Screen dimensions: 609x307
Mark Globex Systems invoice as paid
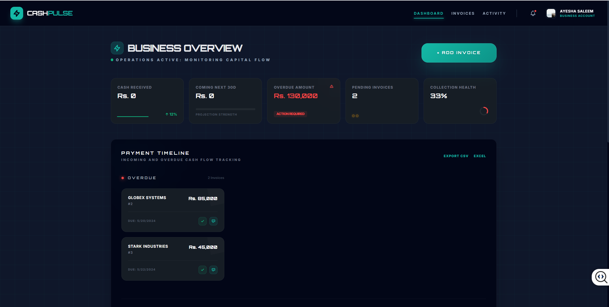(x=202, y=221)
